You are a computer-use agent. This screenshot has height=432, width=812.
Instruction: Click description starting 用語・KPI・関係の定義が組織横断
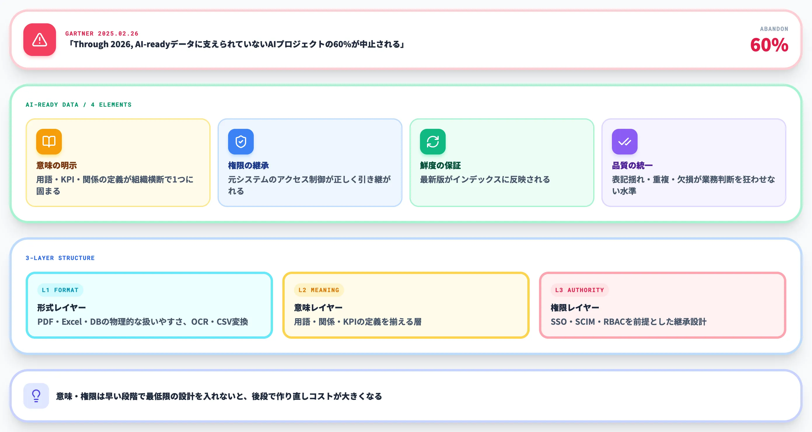pos(115,185)
